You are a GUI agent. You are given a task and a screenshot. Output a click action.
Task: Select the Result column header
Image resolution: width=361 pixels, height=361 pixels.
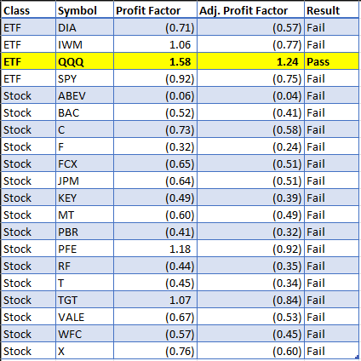tap(331, 10)
